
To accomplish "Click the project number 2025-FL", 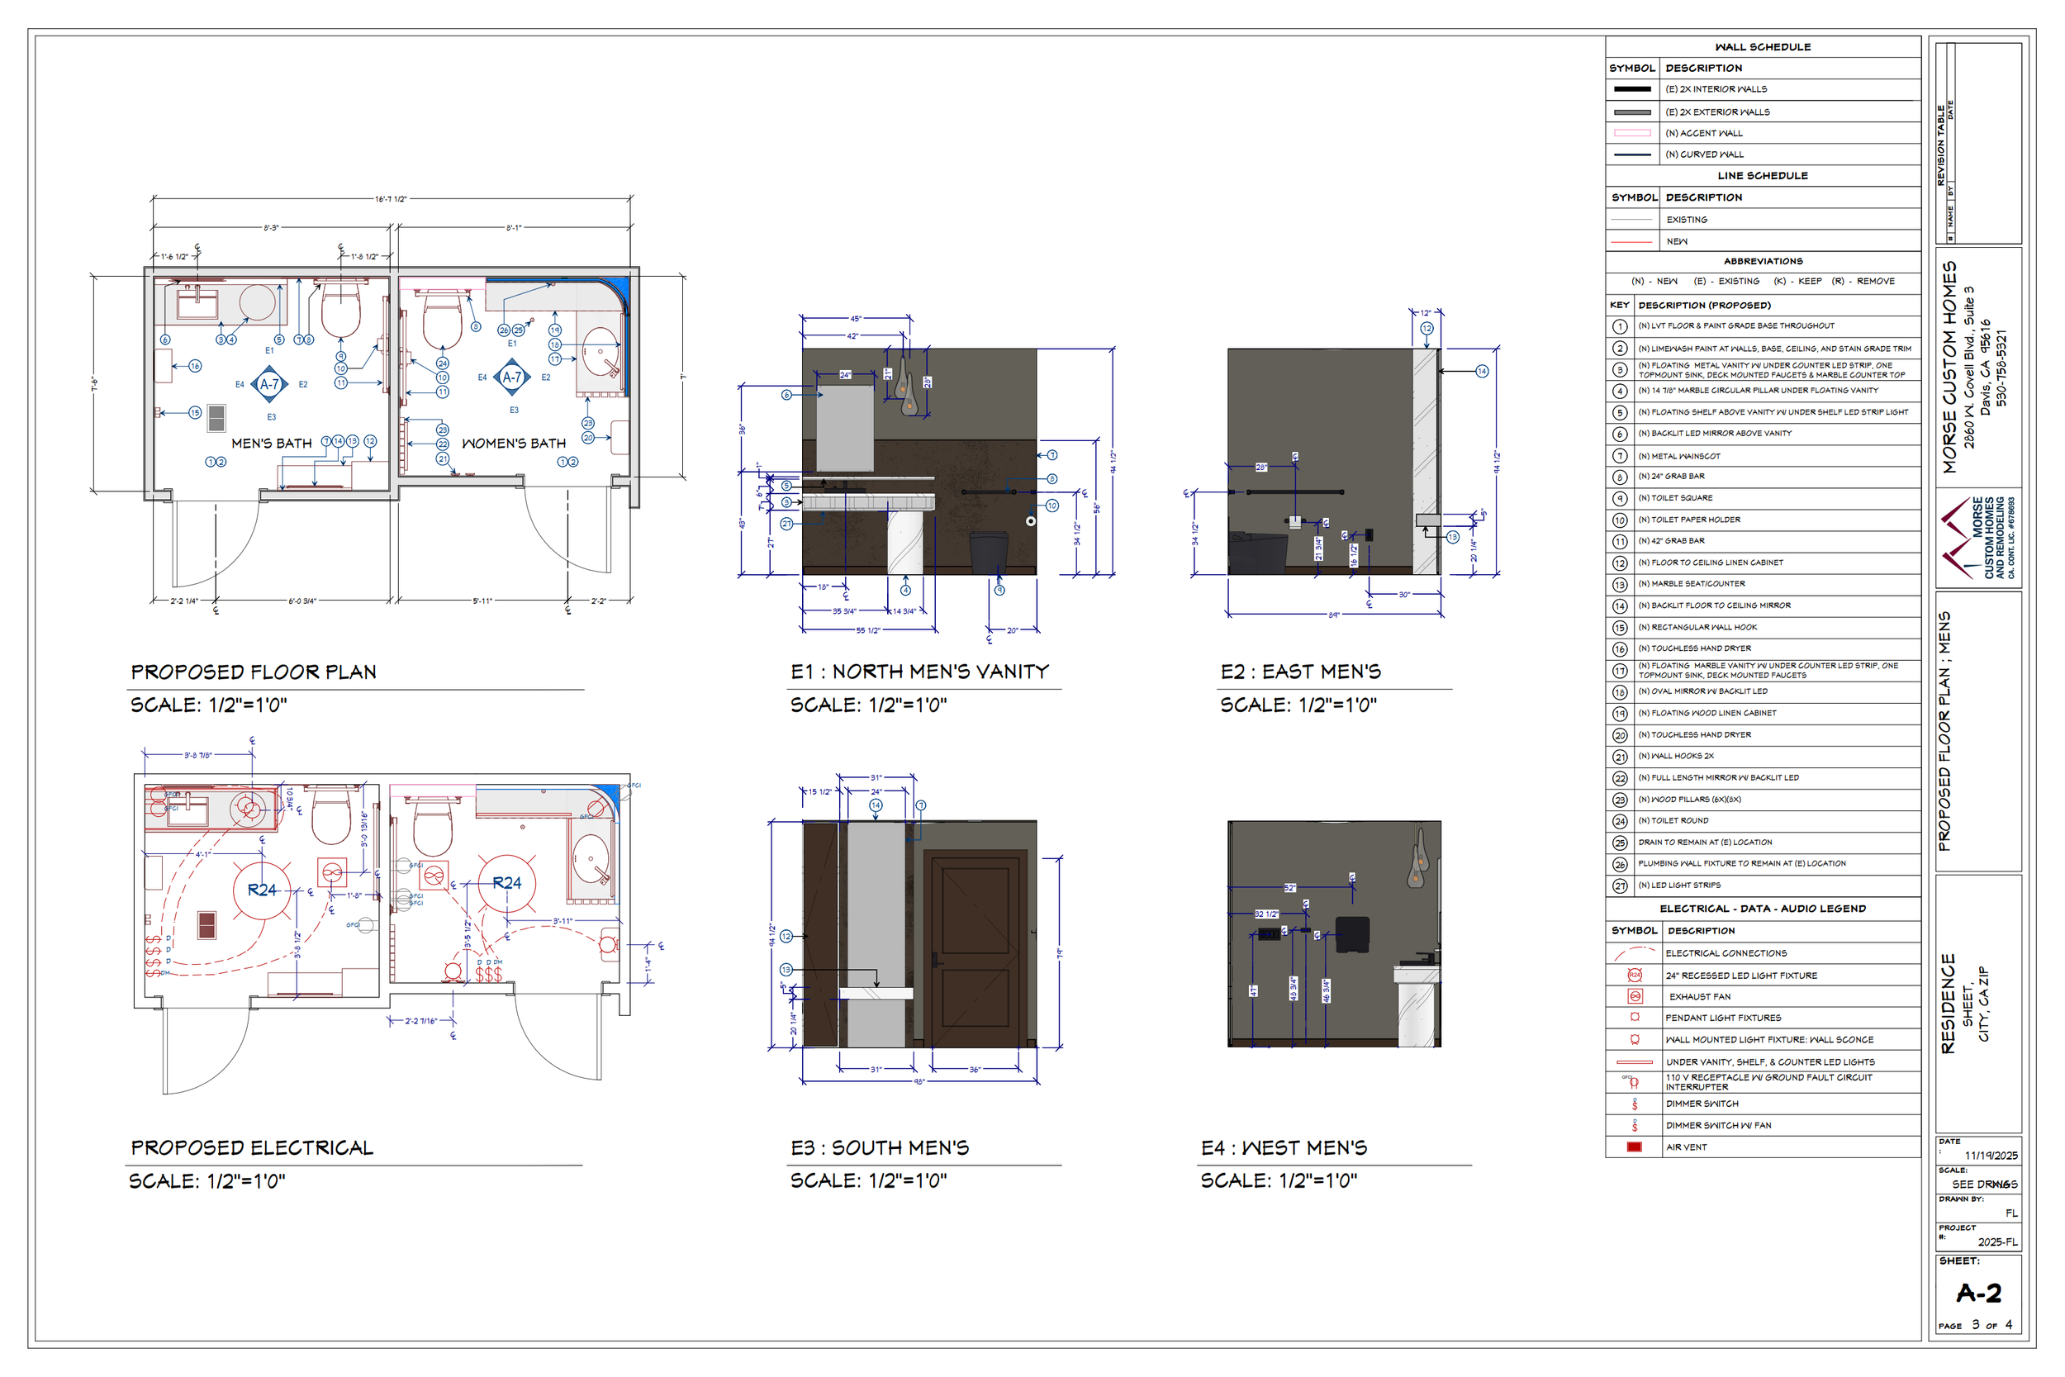I will (1997, 1242).
